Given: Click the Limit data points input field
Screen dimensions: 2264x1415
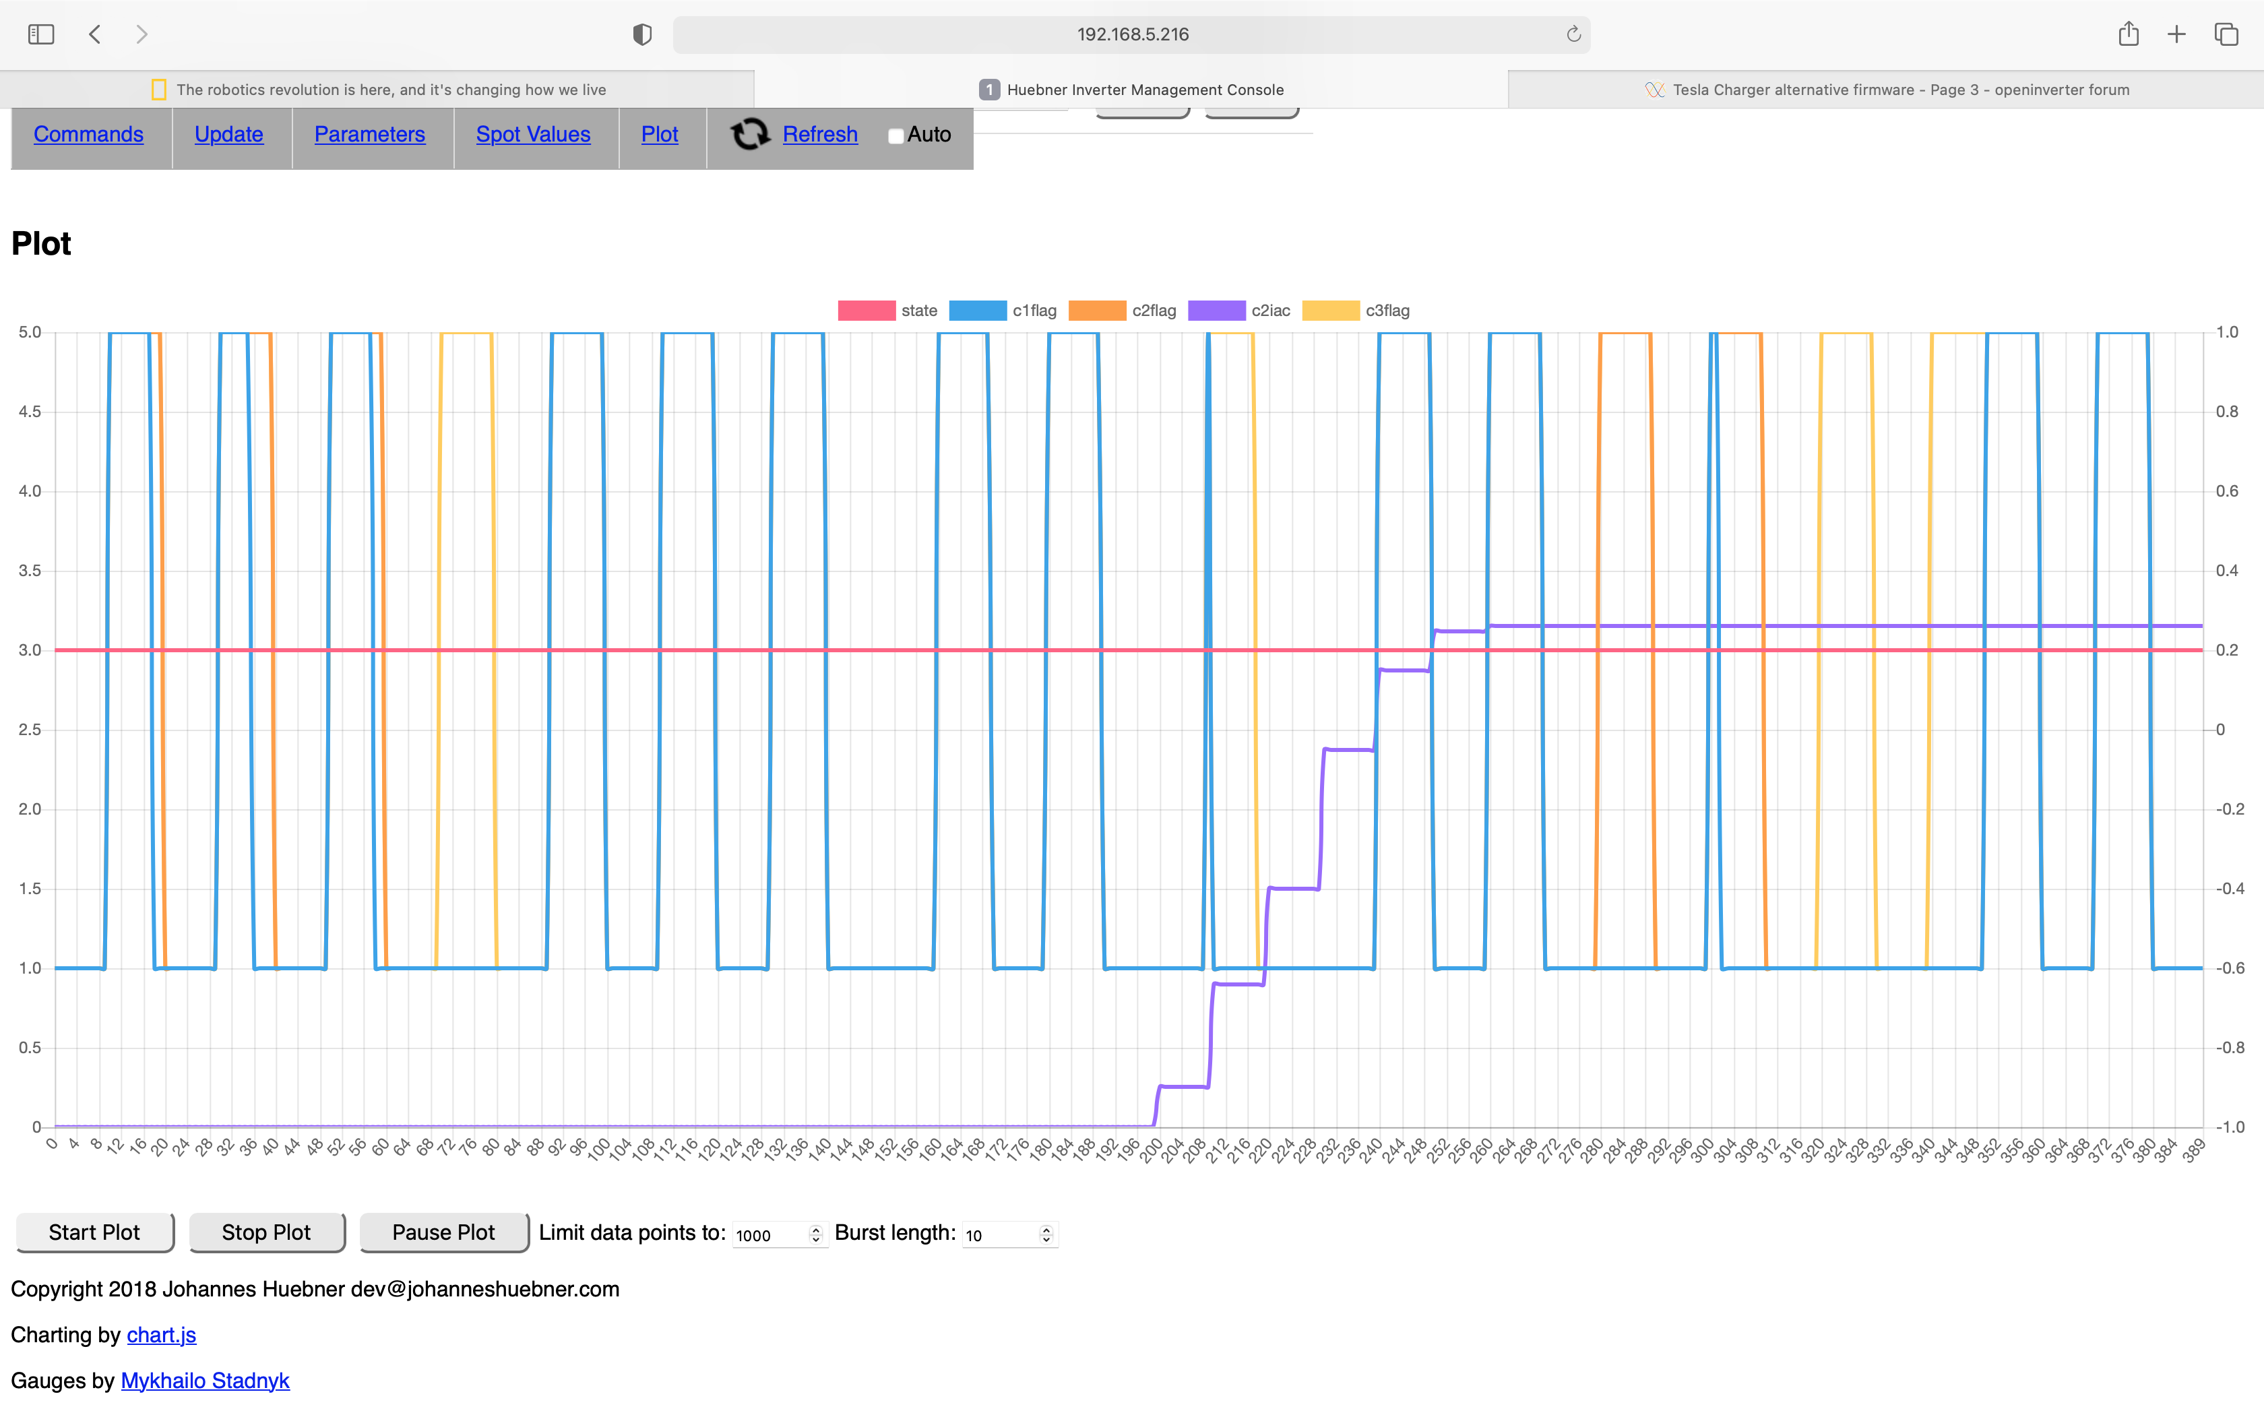Looking at the screenshot, I should pyautogui.click(x=769, y=1235).
